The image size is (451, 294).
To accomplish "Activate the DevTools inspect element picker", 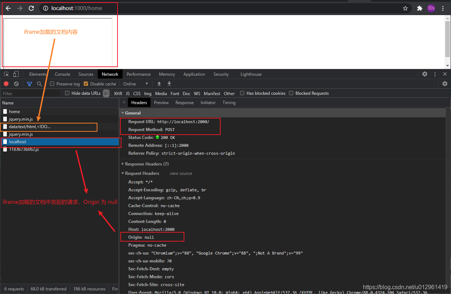I will (x=6, y=74).
